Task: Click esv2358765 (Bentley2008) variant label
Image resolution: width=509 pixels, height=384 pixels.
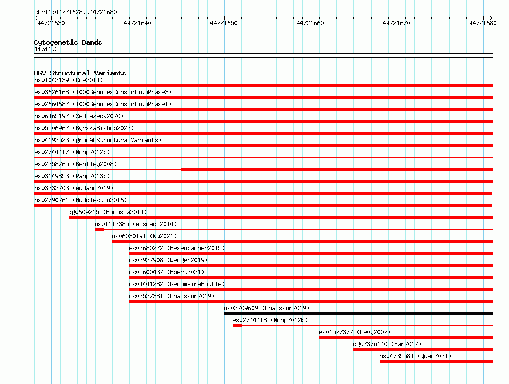Action: tap(75, 164)
